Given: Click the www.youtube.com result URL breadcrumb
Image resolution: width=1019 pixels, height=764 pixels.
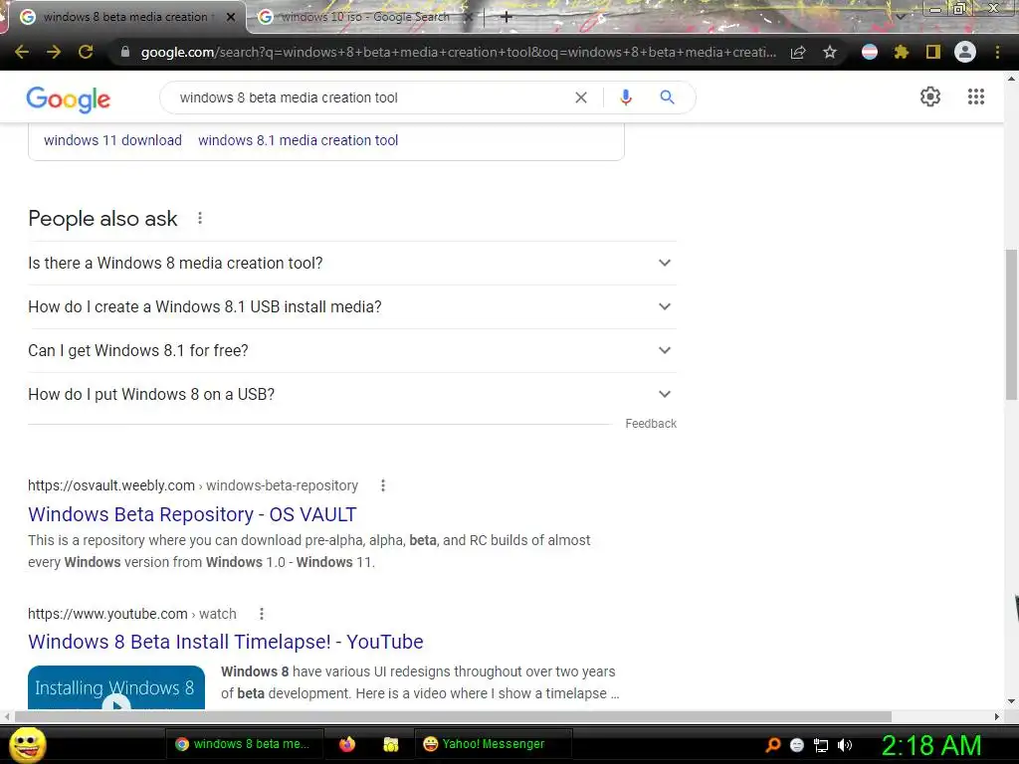Looking at the screenshot, I should tap(132, 614).
